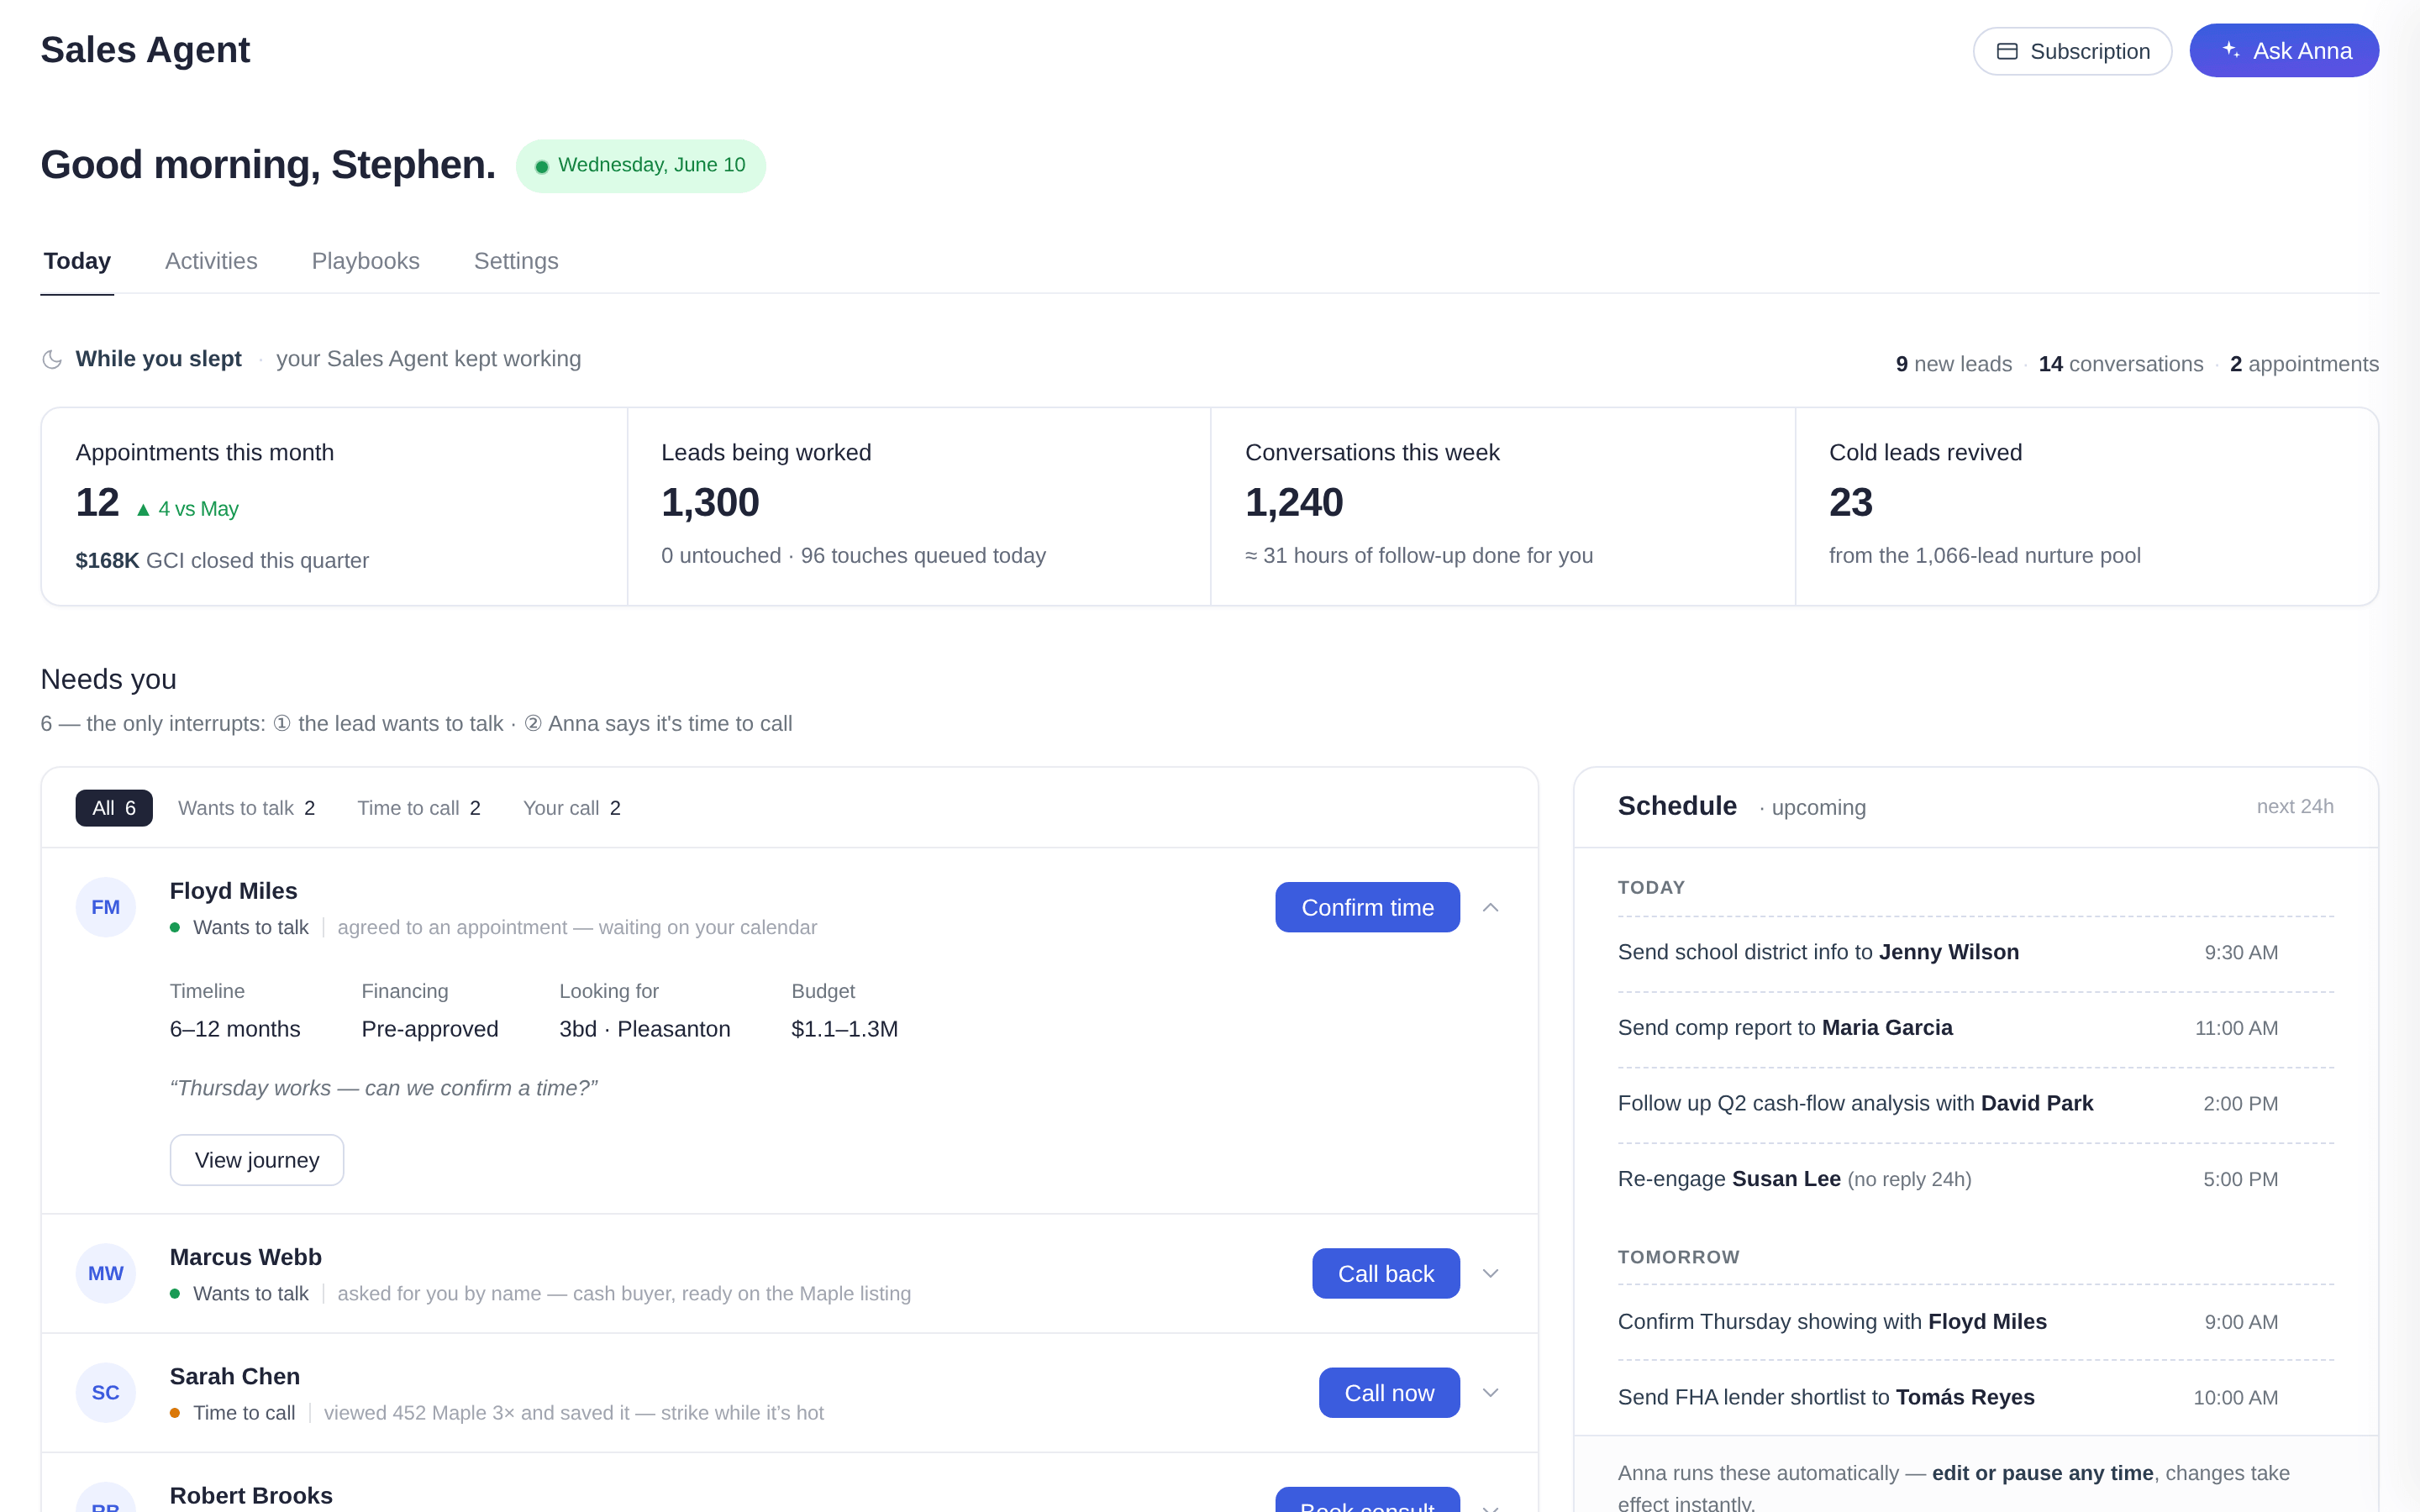Filter by Wants to talk 2
Viewport: 2420px width, 1512px height.
click(x=246, y=808)
